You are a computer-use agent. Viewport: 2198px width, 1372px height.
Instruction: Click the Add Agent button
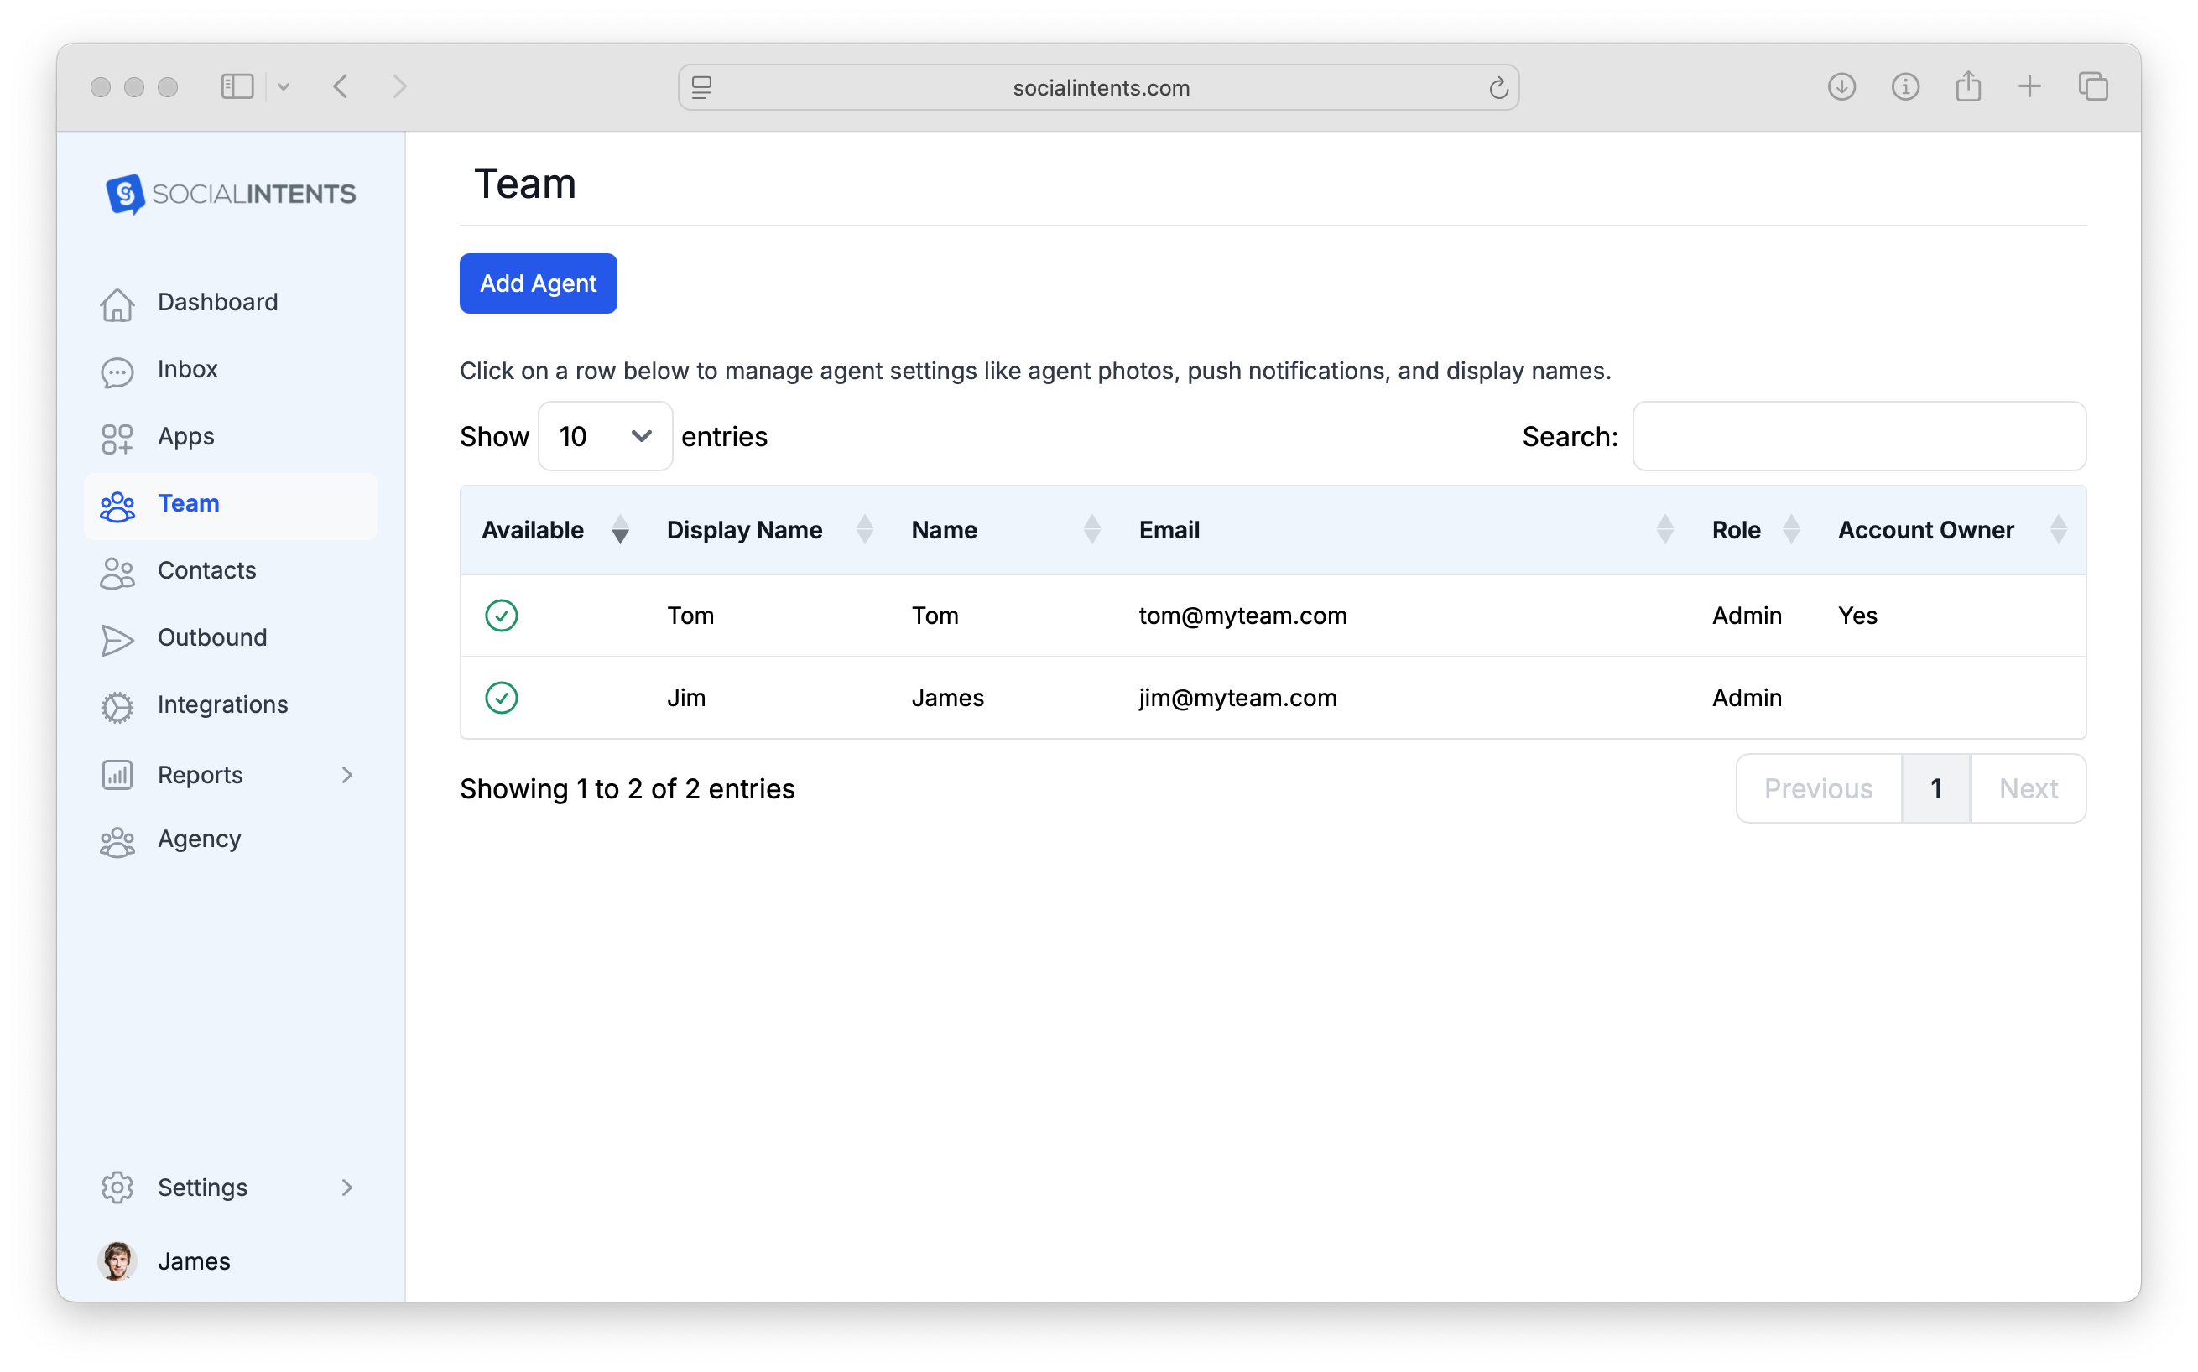(538, 284)
